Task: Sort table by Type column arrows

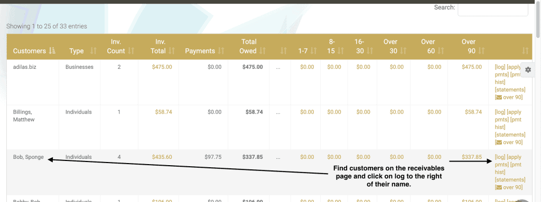Action: [x=93, y=51]
